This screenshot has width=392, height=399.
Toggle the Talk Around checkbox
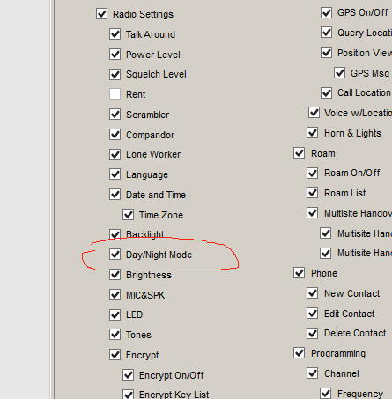point(115,34)
